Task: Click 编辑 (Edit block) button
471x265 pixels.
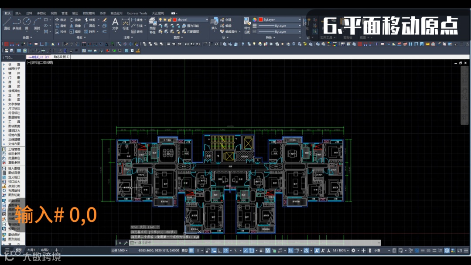Action: (226, 26)
